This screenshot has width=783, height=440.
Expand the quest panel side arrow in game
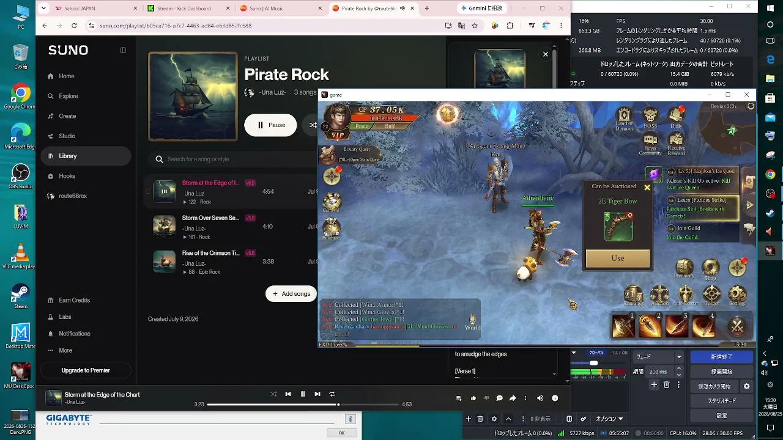coord(750,205)
